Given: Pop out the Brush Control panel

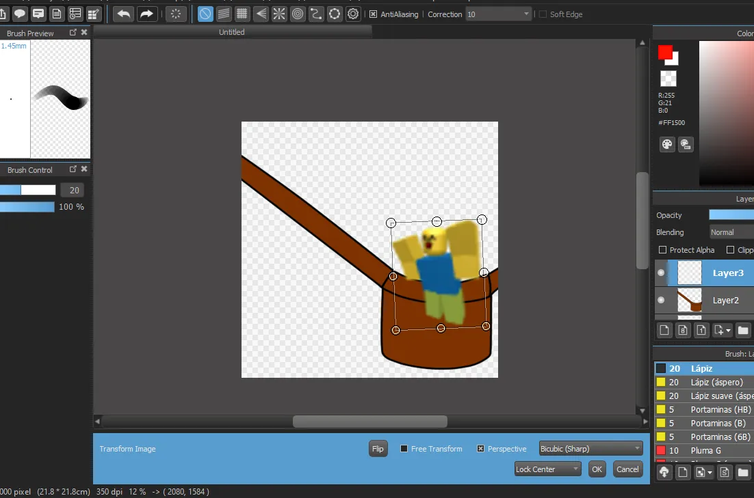Looking at the screenshot, I should tap(73, 169).
